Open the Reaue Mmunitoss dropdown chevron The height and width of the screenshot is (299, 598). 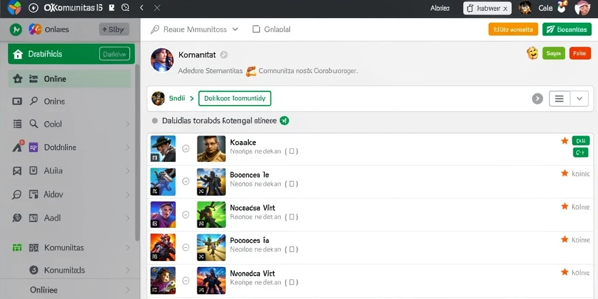pos(235,29)
